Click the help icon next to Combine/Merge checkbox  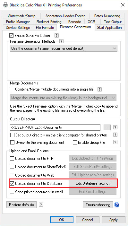point(99,89)
